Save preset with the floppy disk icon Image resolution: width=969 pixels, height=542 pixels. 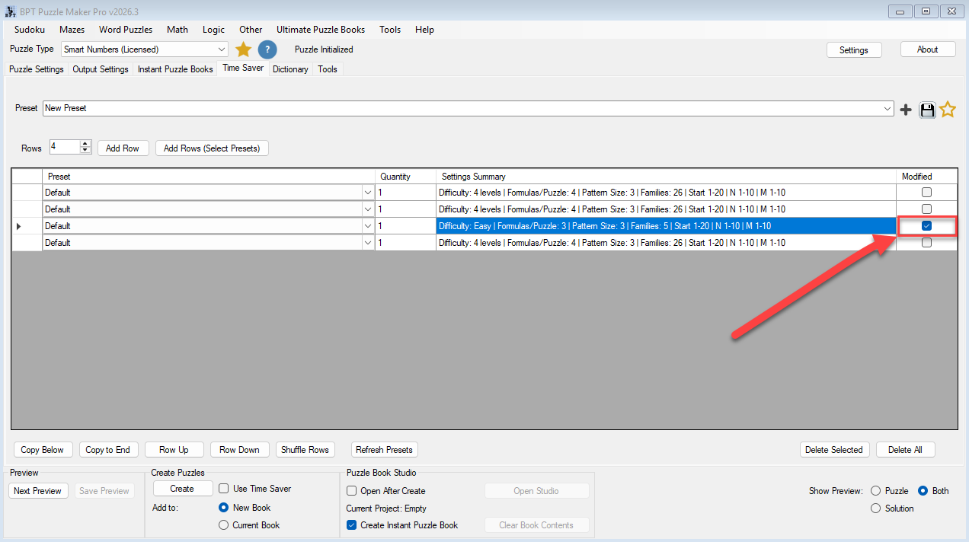pyautogui.click(x=926, y=110)
